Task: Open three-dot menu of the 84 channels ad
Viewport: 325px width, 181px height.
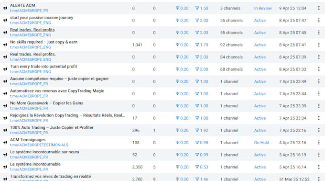Action: tap(319, 57)
